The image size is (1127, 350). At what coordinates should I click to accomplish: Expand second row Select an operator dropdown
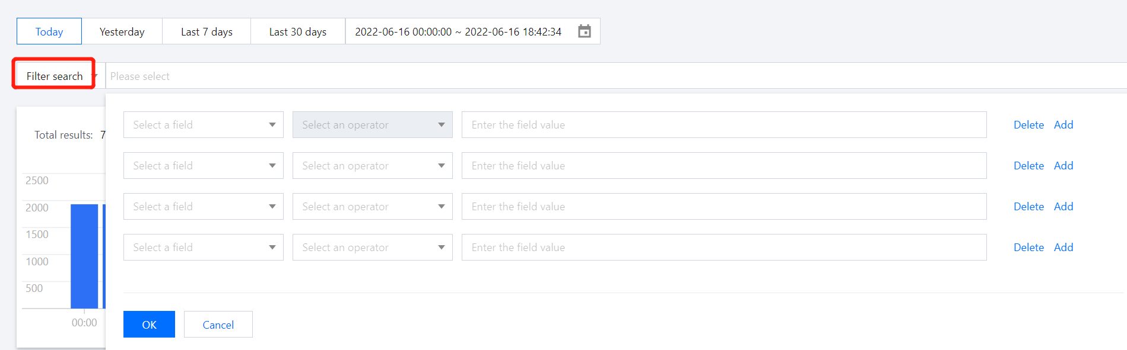tap(373, 166)
